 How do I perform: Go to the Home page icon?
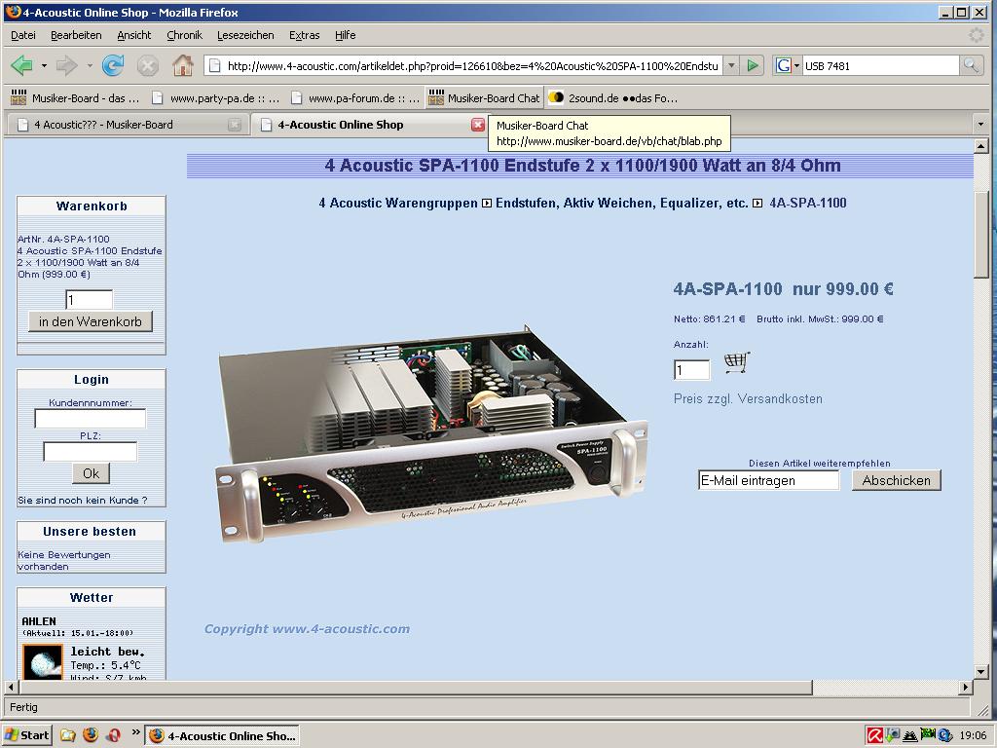pyautogui.click(x=183, y=65)
